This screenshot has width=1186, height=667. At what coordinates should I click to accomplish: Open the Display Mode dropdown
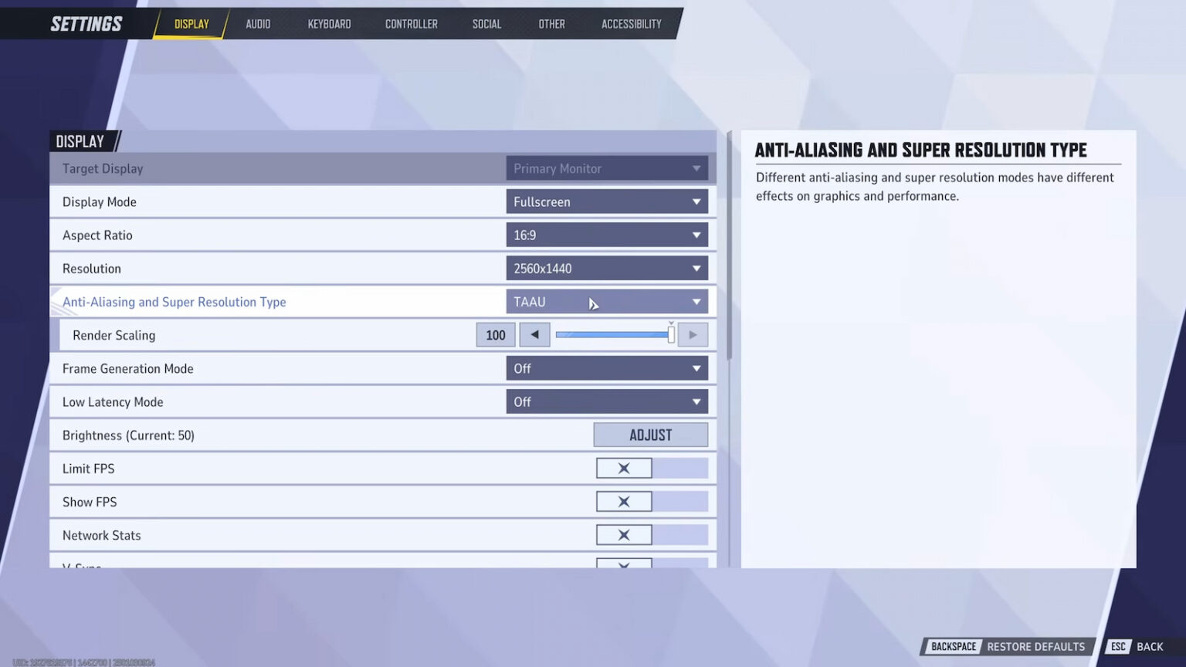coord(607,201)
